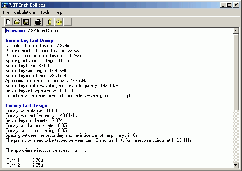The width and height of the screenshot is (242, 171).
Task: Maximize the application window
Action: [x=229, y=5]
